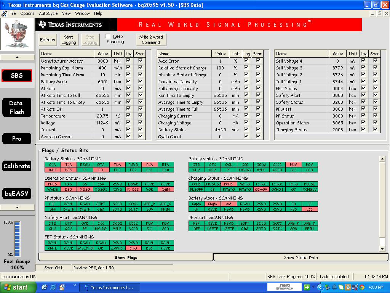Open the Window menu

tap(82, 13)
